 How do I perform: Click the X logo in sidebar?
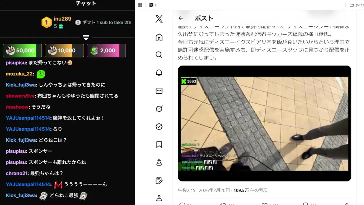[x=159, y=19]
